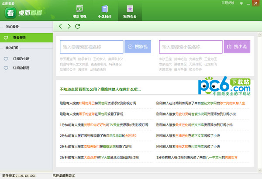
Task: Open the 笔下文学 source link
Action: [198, 135]
